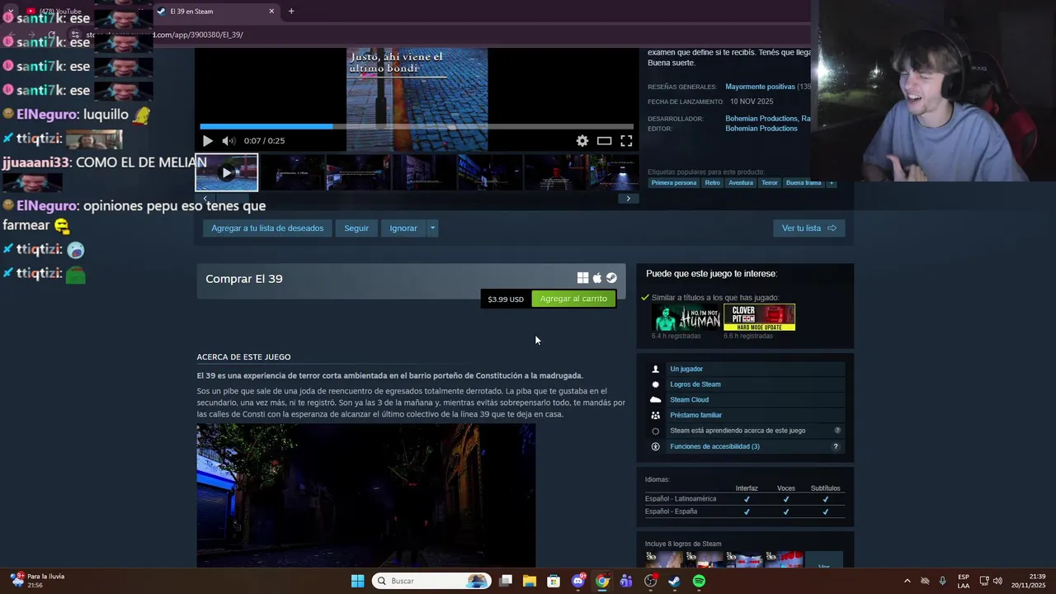The height and width of the screenshot is (594, 1056).
Task: Open Task View taskbar icon
Action: click(506, 581)
